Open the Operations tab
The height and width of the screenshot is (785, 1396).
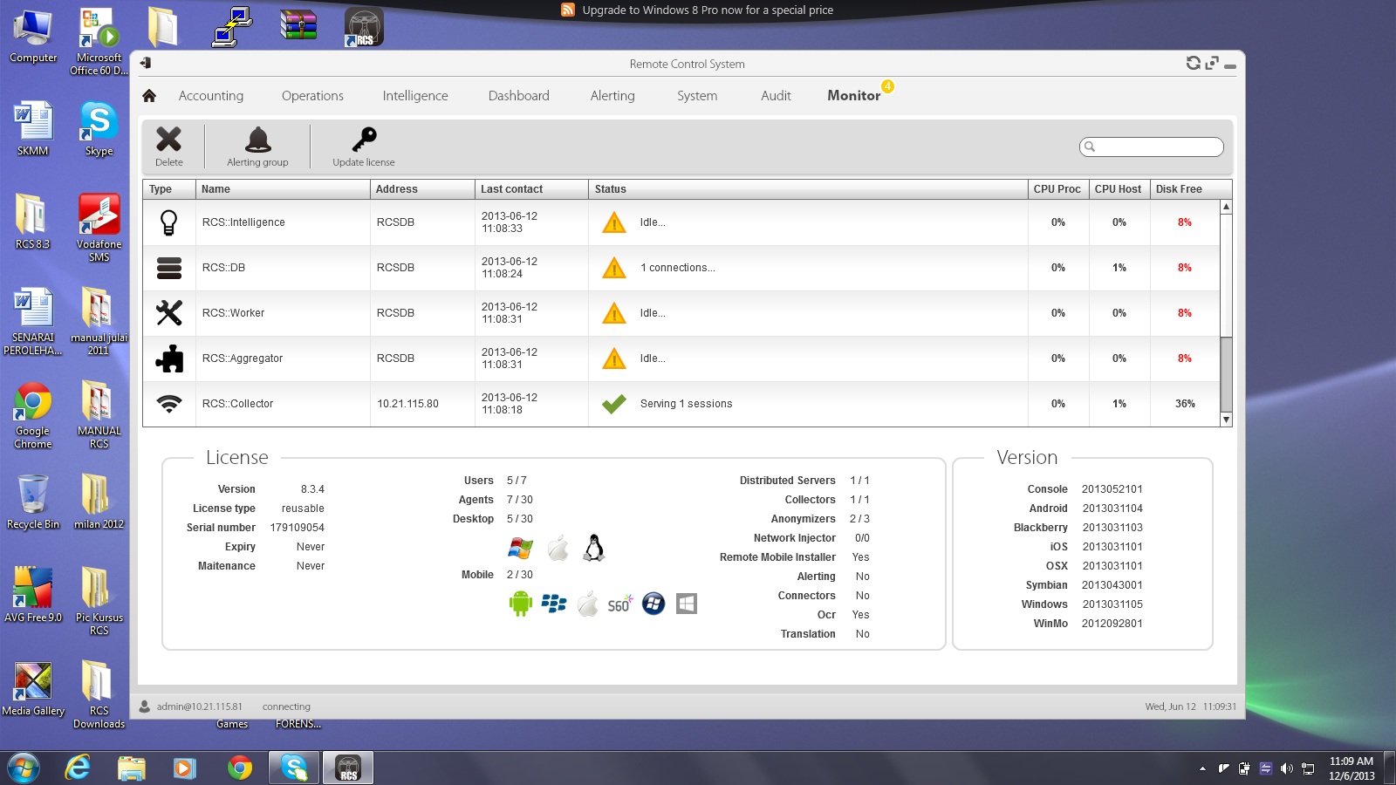312,96
